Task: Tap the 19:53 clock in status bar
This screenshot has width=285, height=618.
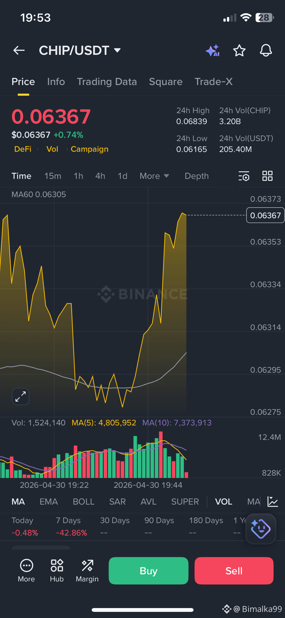Action: pos(35,18)
